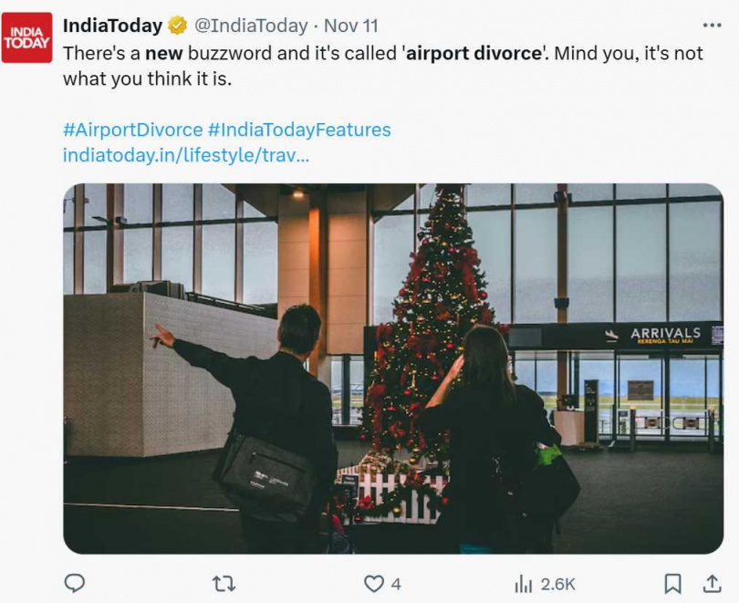Open the tweet's three-dot More menu
739x603 pixels.
click(x=712, y=26)
